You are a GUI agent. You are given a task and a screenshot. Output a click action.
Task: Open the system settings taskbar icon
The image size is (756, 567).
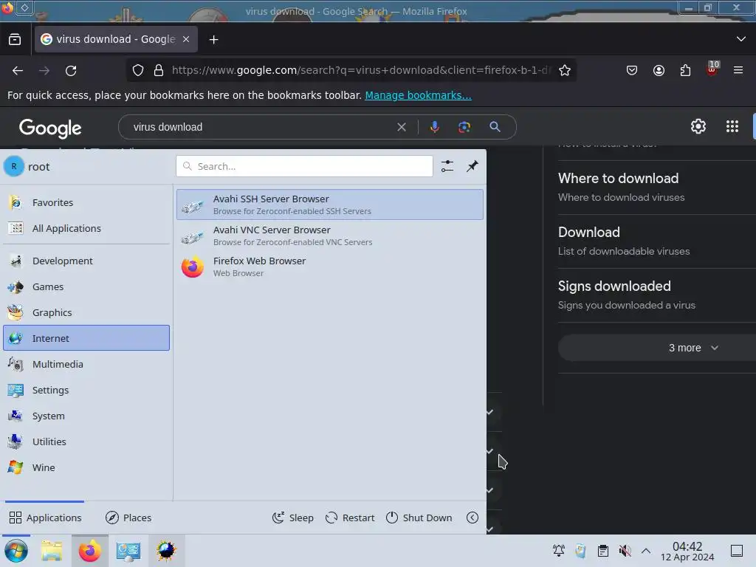point(128,551)
